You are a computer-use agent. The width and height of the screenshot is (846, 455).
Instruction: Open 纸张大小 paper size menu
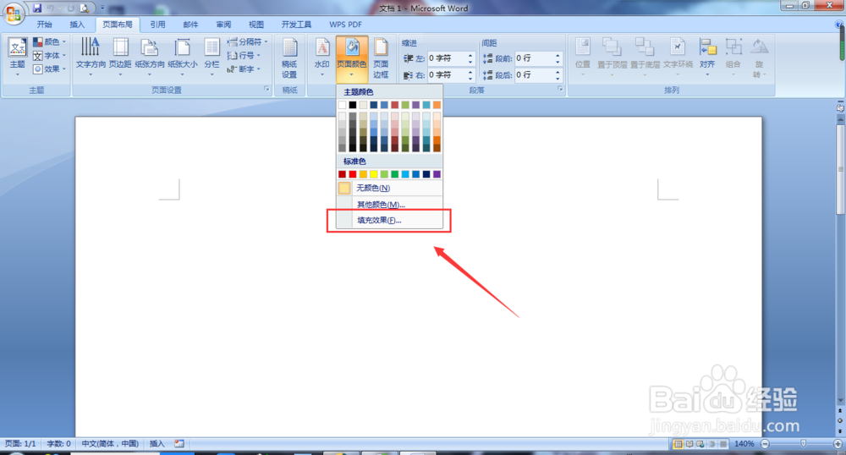(x=183, y=57)
